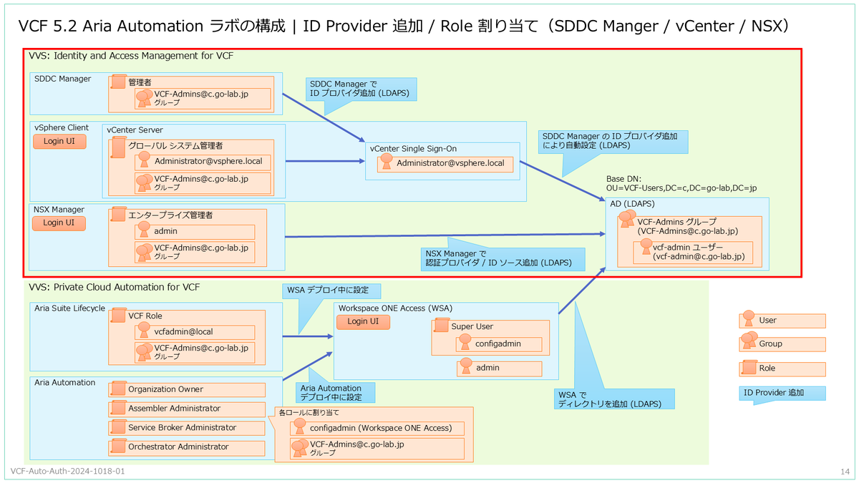Select the Aria Automation デプロイ中に設定 callout
859x483 pixels.
335,391
